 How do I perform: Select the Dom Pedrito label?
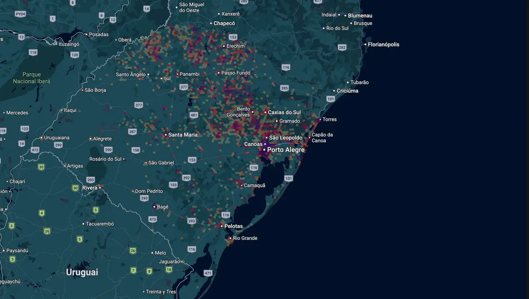click(149, 191)
